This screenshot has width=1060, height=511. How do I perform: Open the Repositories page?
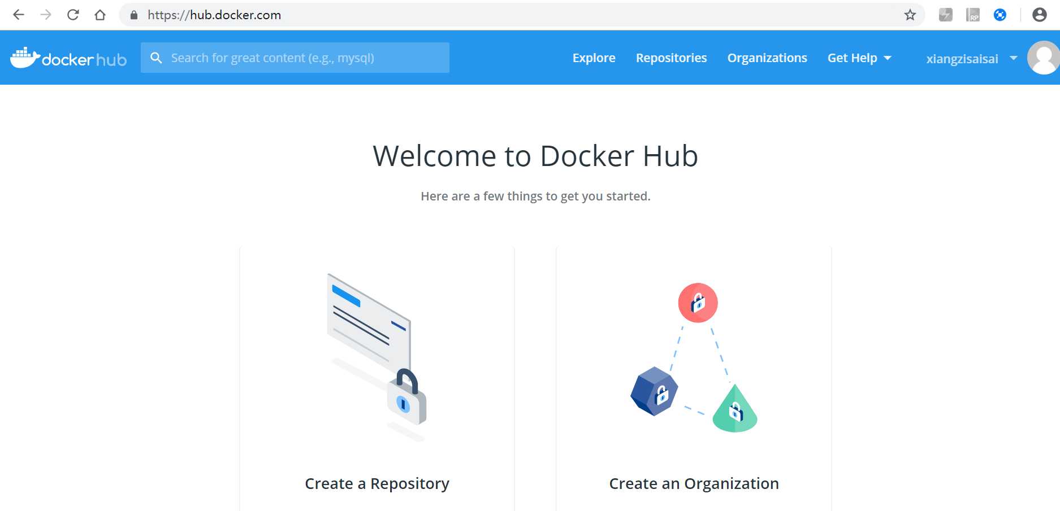click(x=671, y=58)
